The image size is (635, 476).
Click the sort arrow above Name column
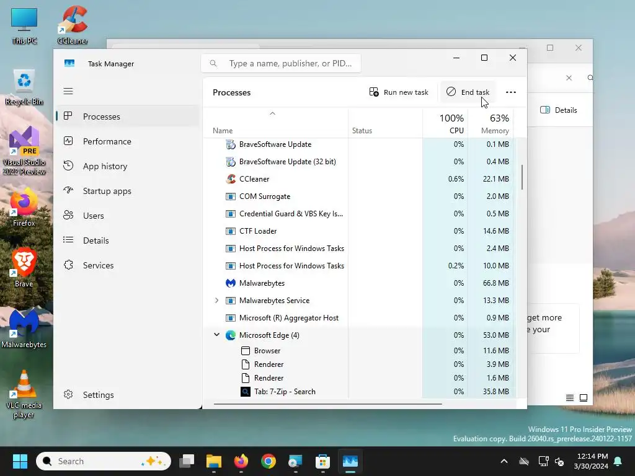coord(273,114)
